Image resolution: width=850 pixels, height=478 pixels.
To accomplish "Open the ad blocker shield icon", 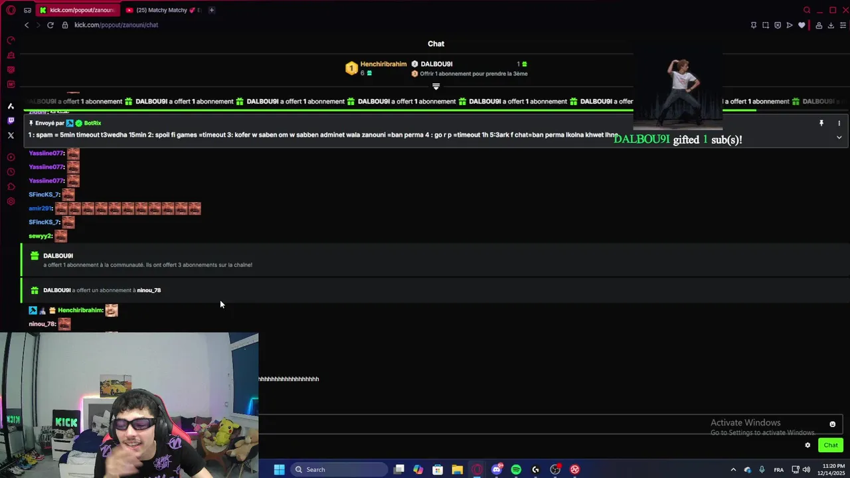I will (x=778, y=25).
